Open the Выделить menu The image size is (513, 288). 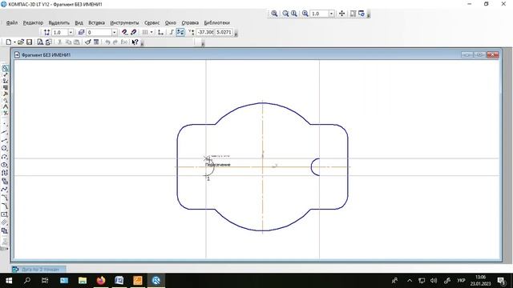pos(59,23)
